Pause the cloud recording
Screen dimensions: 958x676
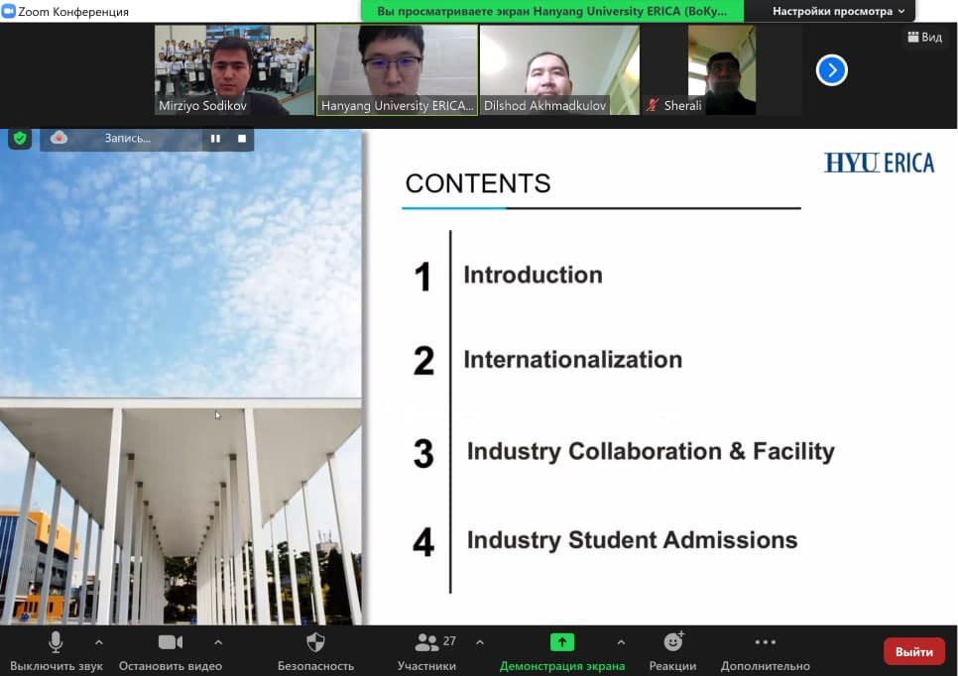click(x=215, y=139)
